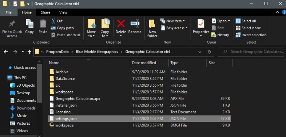Go up one folder level
This screenshot has width=286, height=137.
(29, 52)
